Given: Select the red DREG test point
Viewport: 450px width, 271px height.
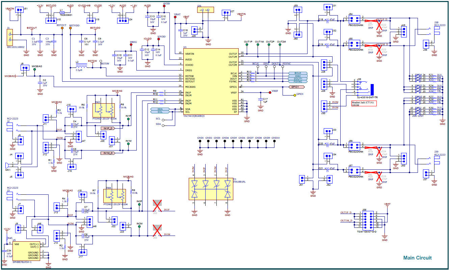Looking at the screenshot, I should pyautogui.click(x=131, y=45).
